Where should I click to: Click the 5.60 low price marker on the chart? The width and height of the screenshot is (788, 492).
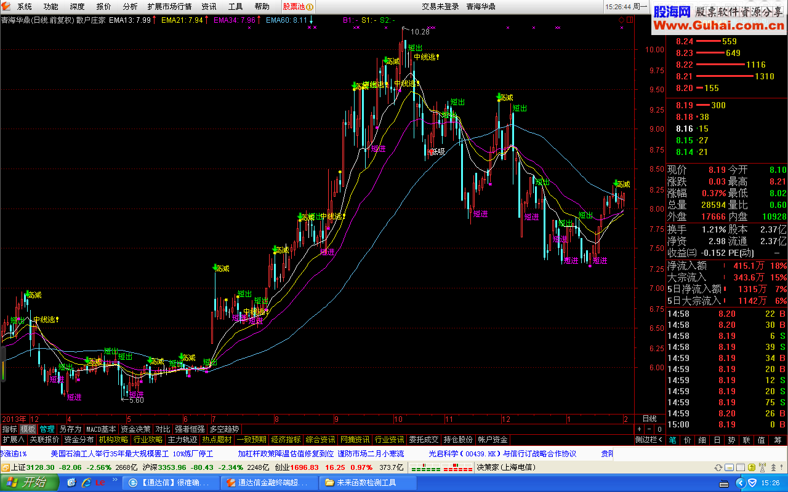[135, 400]
